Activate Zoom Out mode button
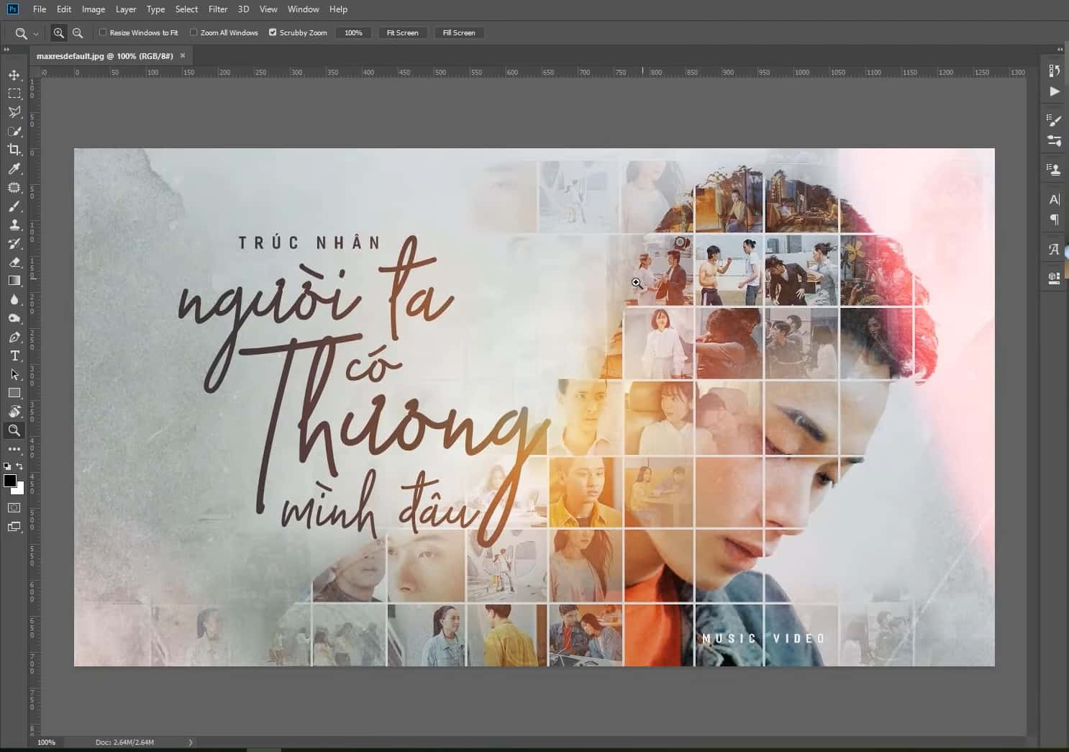 point(78,33)
